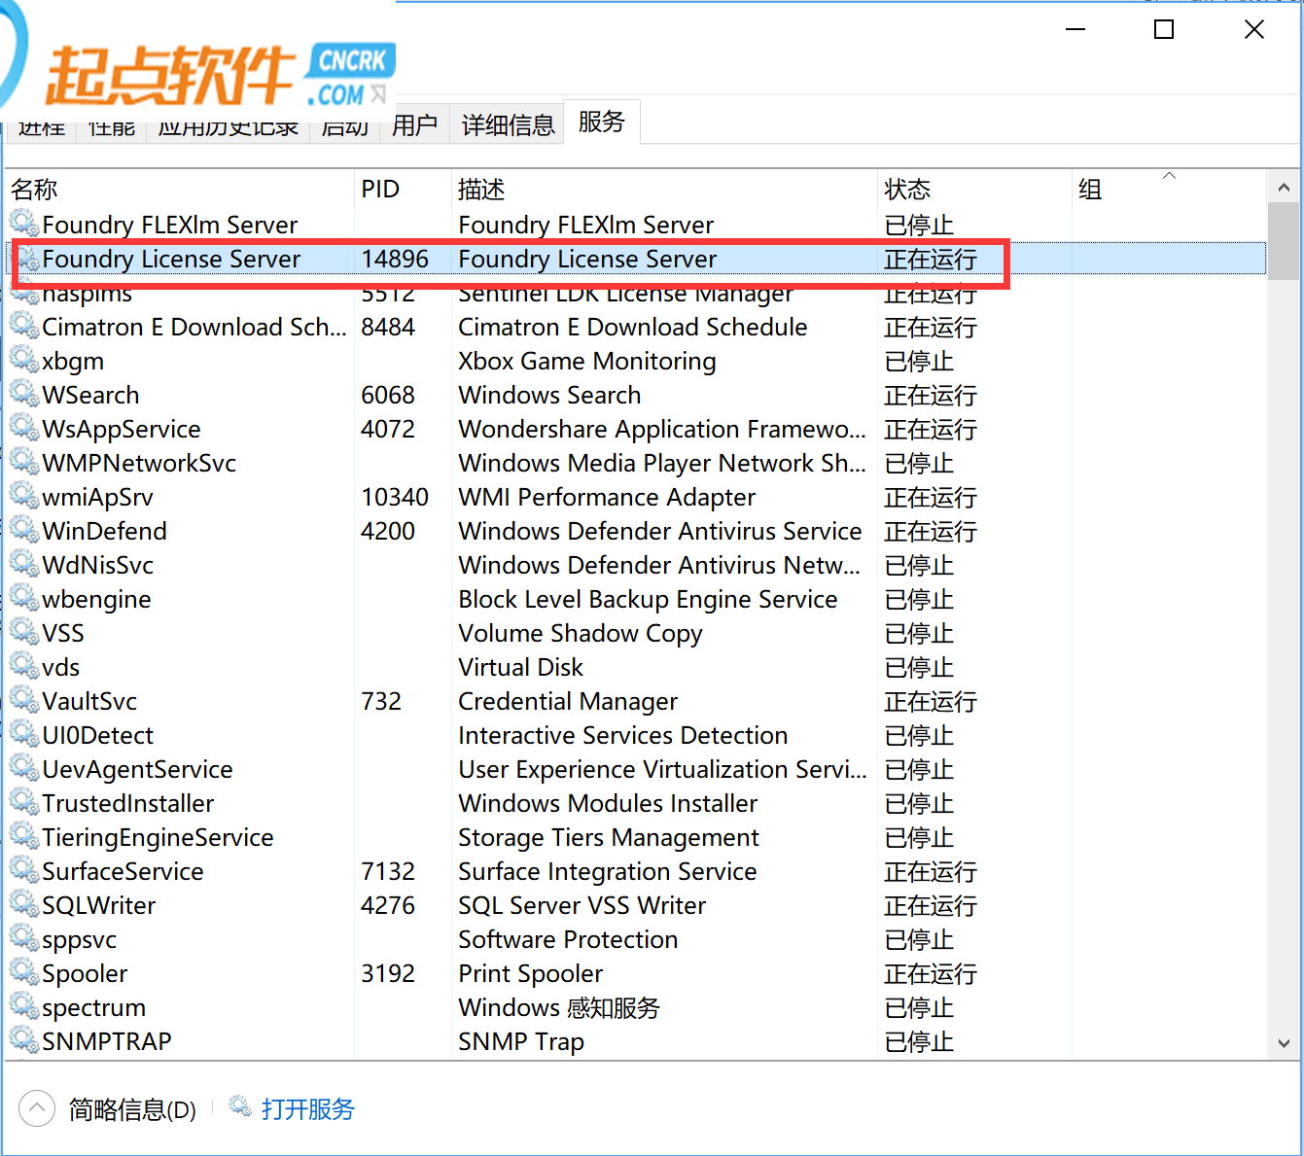This screenshot has width=1304, height=1156.
Task: Click 已停止 status in the SNMPTRAP row
Action: (919, 1042)
